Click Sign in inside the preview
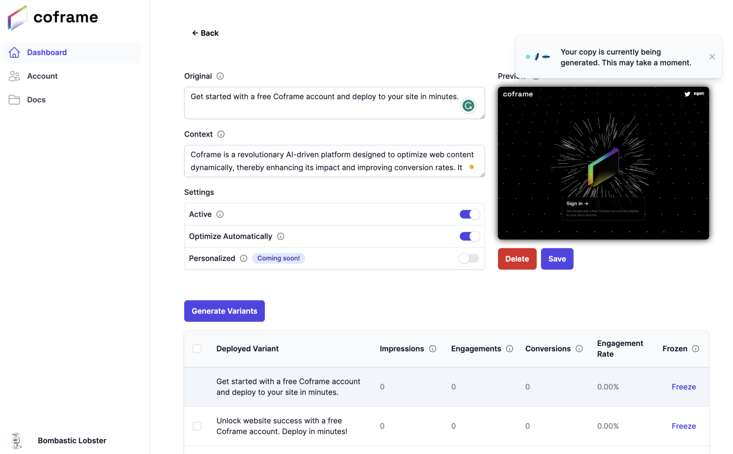 coord(577,204)
